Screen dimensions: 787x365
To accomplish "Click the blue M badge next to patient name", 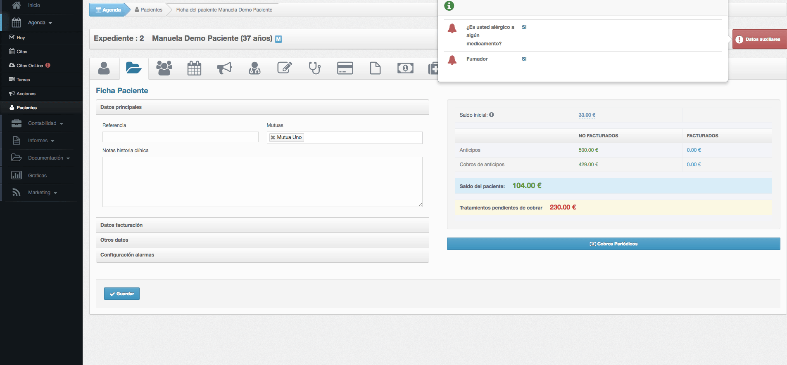I will tap(278, 39).
